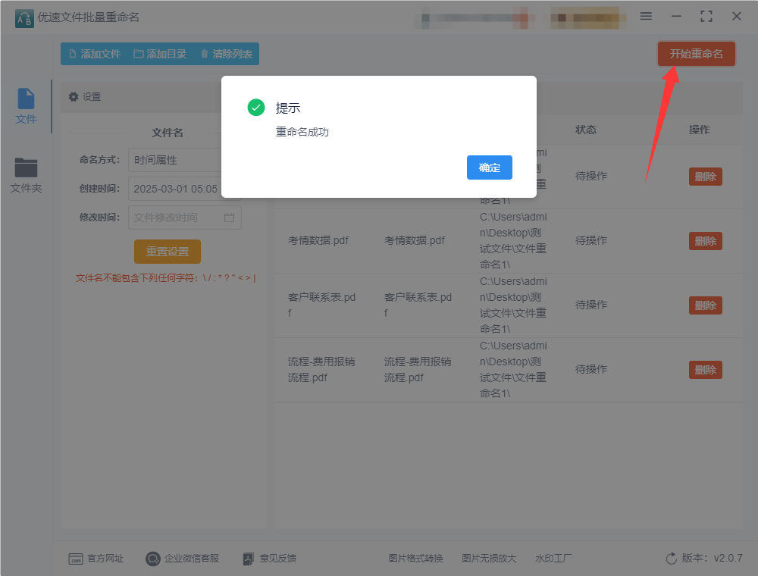Delete the 客户联系表.pdf row
This screenshot has width=758, height=576.
[705, 305]
